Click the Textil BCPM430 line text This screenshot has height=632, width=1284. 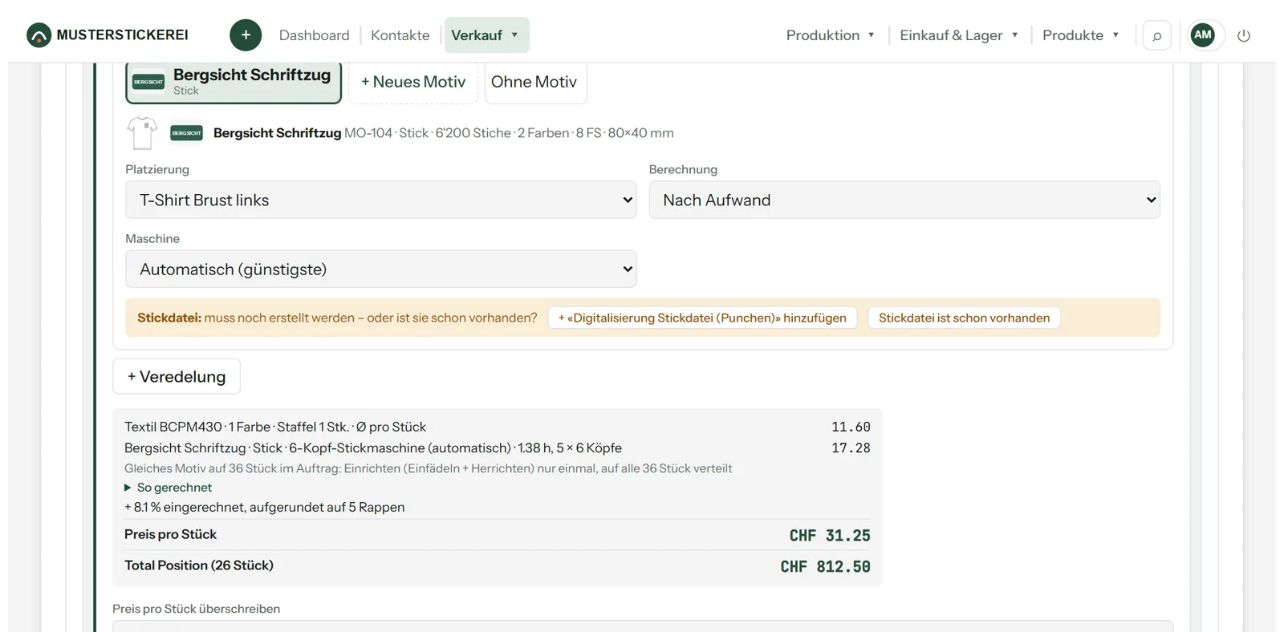point(275,427)
